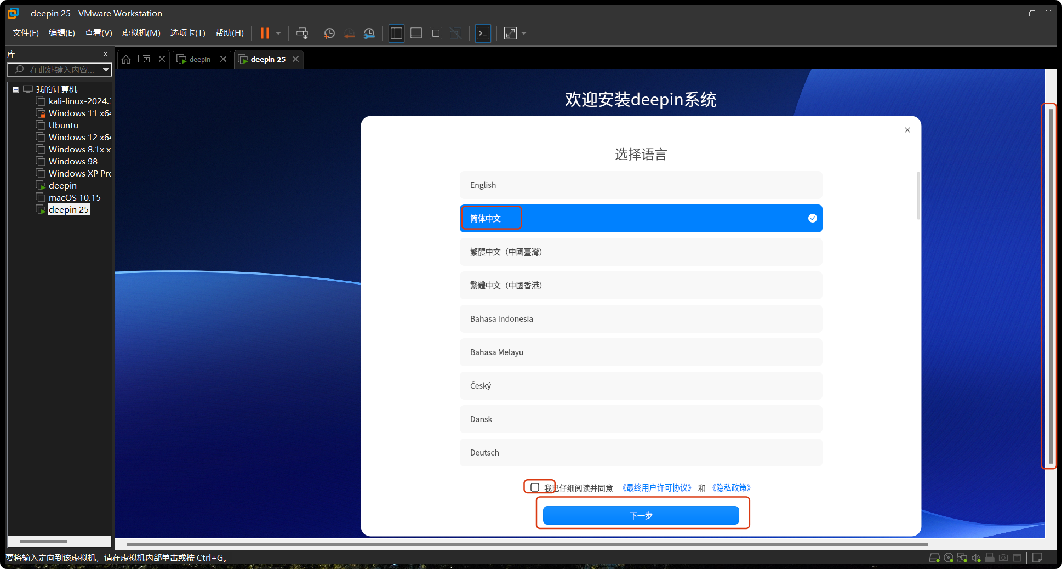
Task: Click the sound device status icon
Action: (976, 557)
